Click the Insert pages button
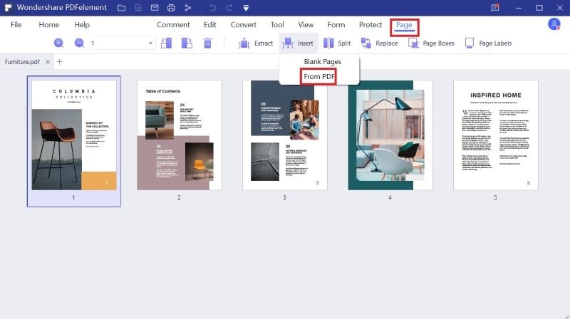 pyautogui.click(x=298, y=43)
